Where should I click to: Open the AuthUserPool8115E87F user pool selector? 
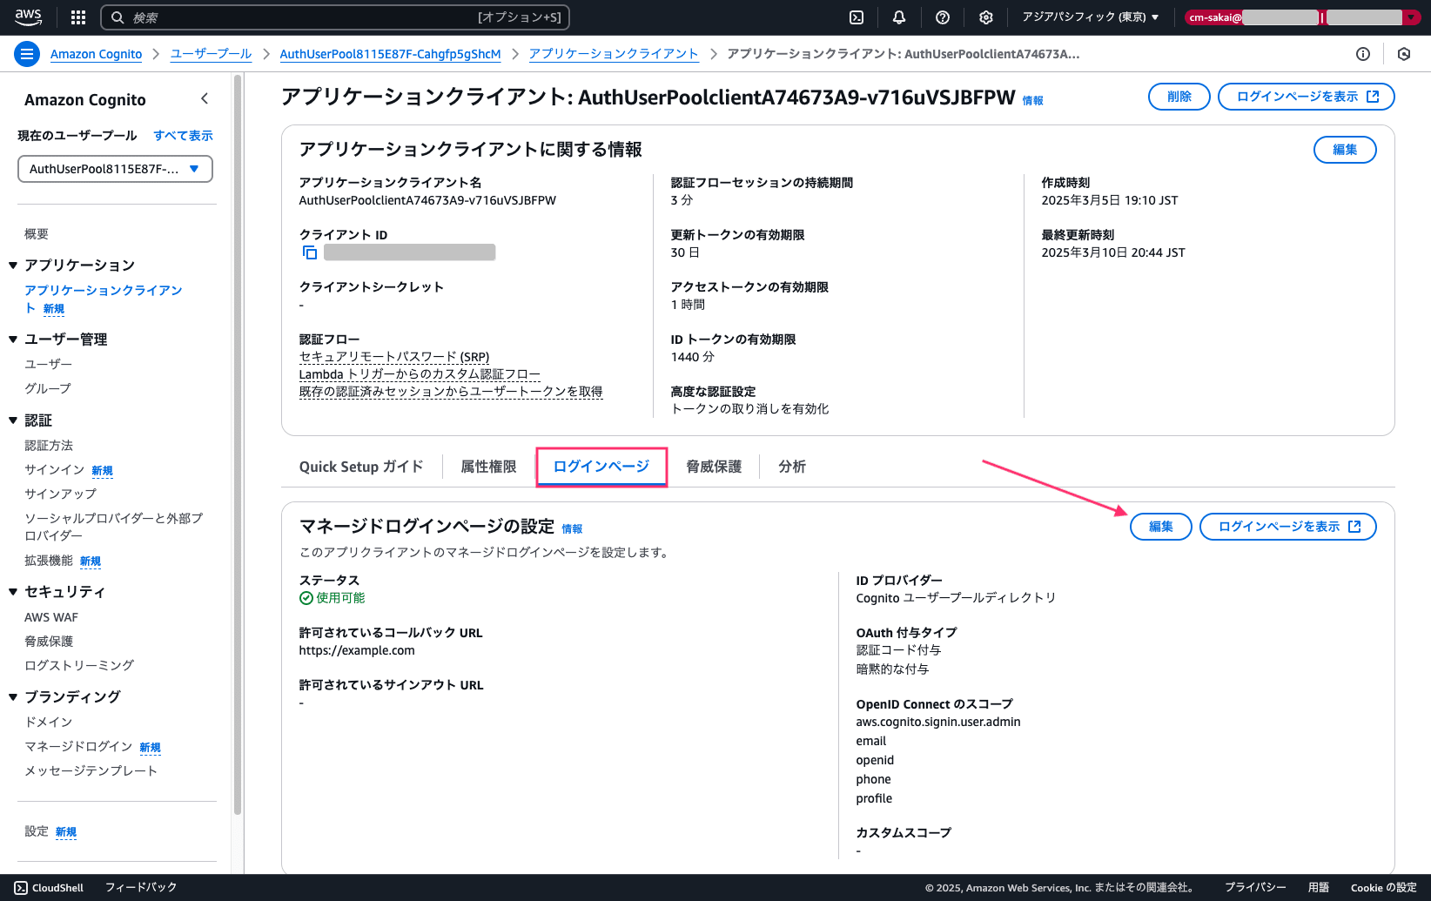click(x=115, y=169)
